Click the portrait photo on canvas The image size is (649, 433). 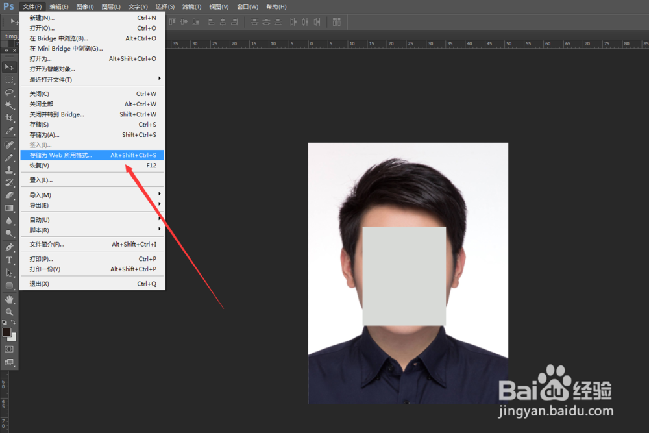(408, 273)
